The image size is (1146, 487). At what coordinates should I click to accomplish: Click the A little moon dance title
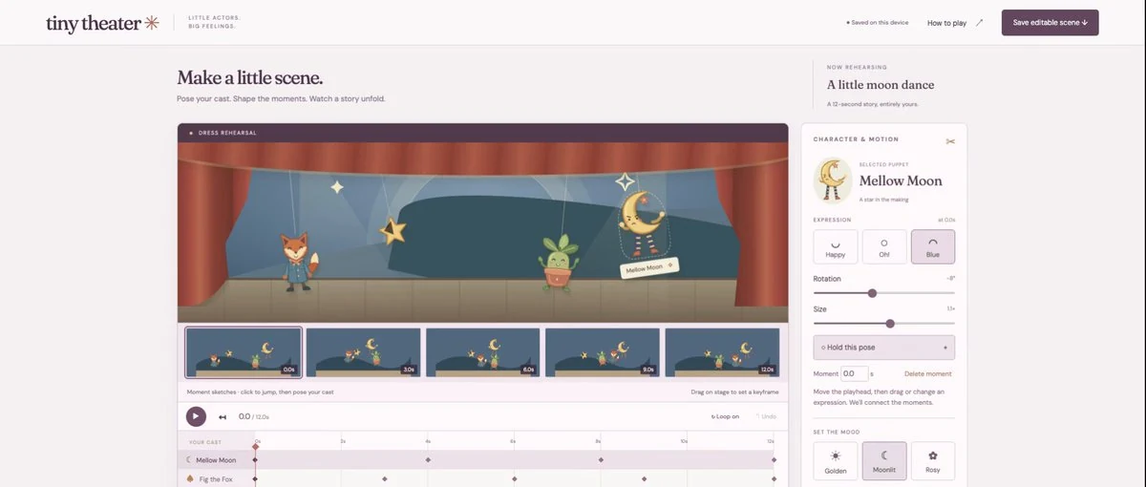point(881,85)
